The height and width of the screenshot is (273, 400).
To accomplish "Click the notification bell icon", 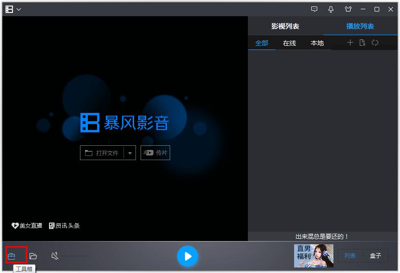I will (x=331, y=9).
